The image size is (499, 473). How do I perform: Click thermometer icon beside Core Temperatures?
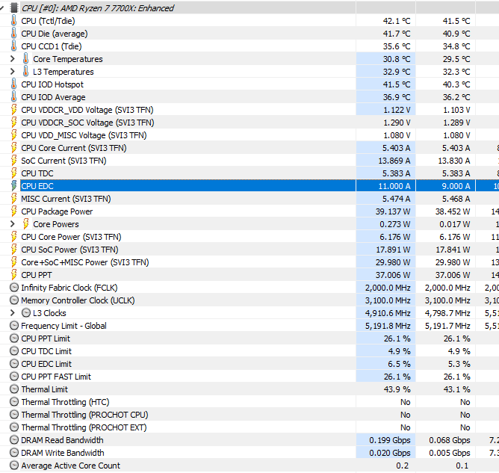(x=26, y=59)
